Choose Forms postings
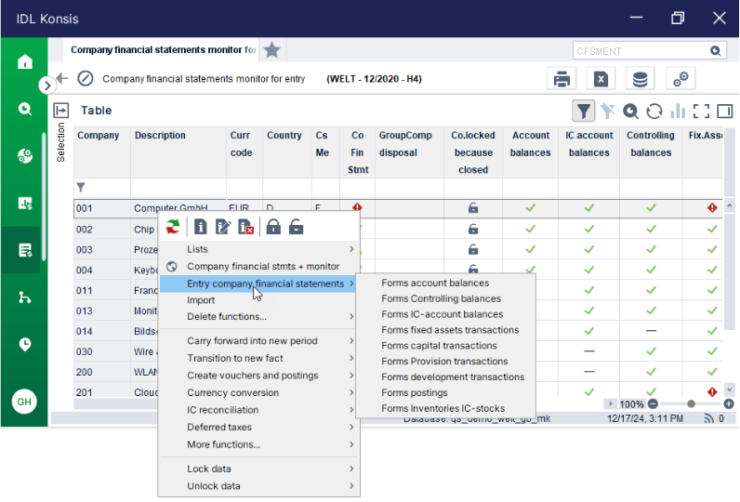 [446, 392]
